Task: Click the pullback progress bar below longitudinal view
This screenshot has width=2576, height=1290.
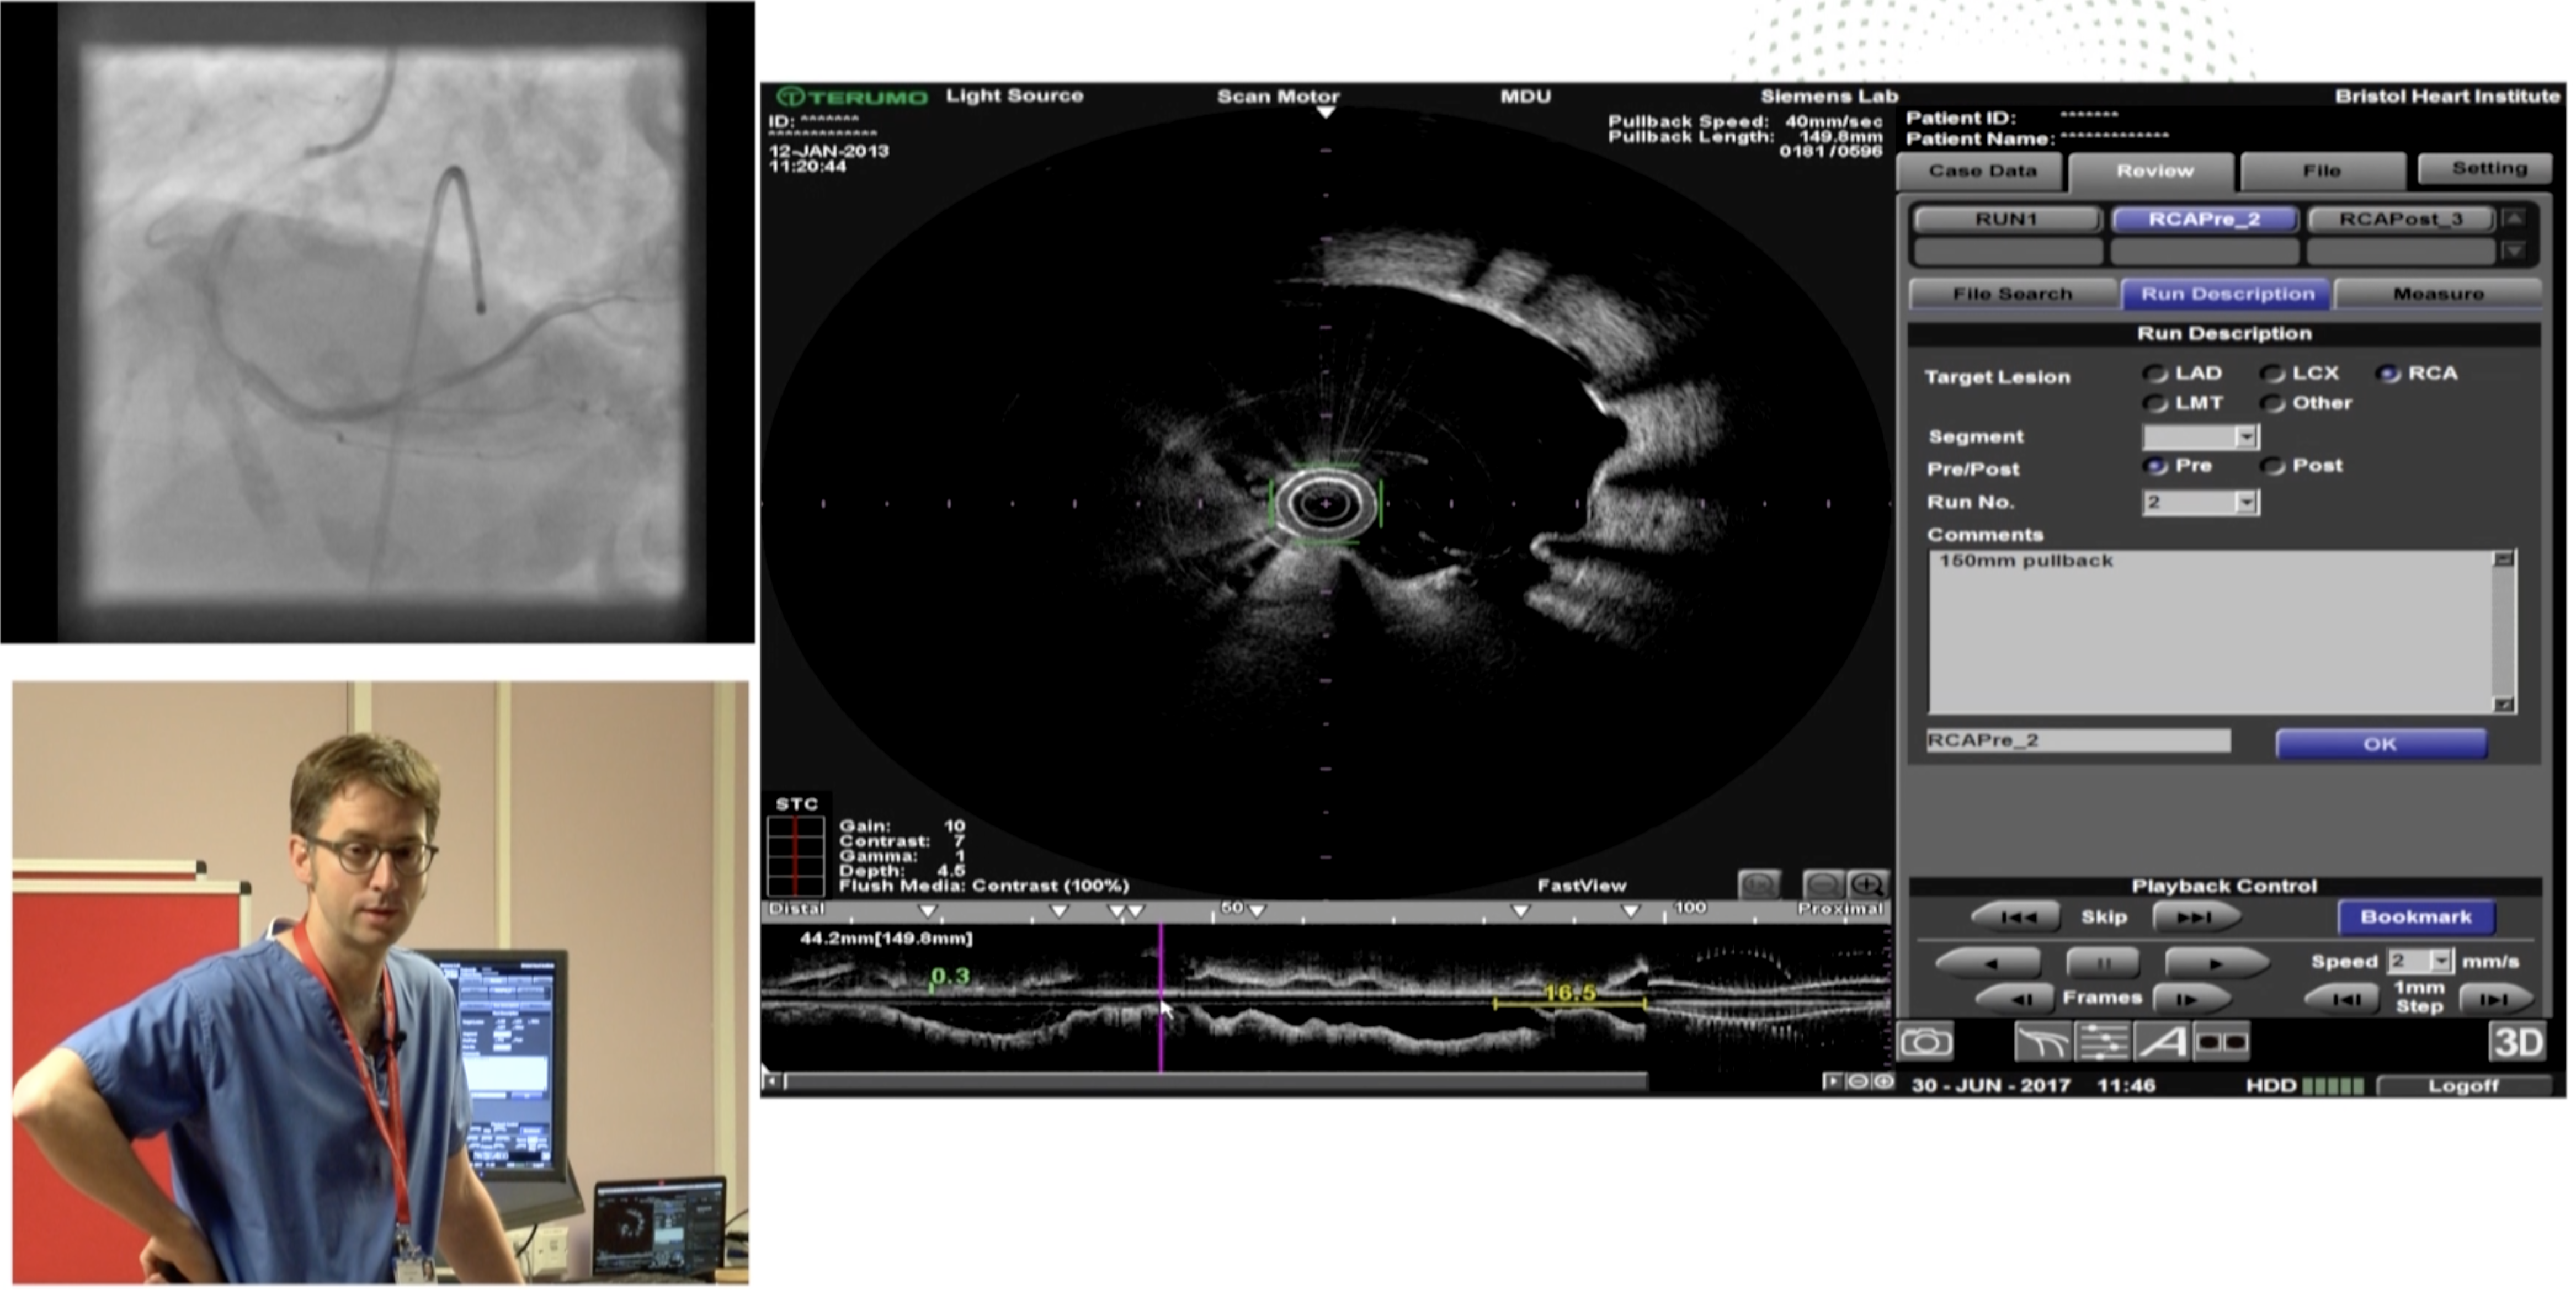Action: tap(1215, 1080)
